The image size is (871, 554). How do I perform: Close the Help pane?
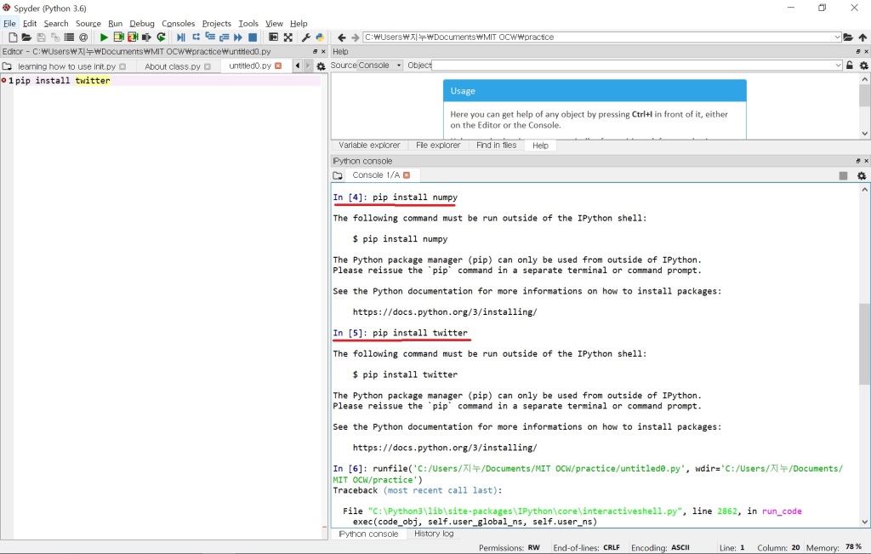(866, 51)
